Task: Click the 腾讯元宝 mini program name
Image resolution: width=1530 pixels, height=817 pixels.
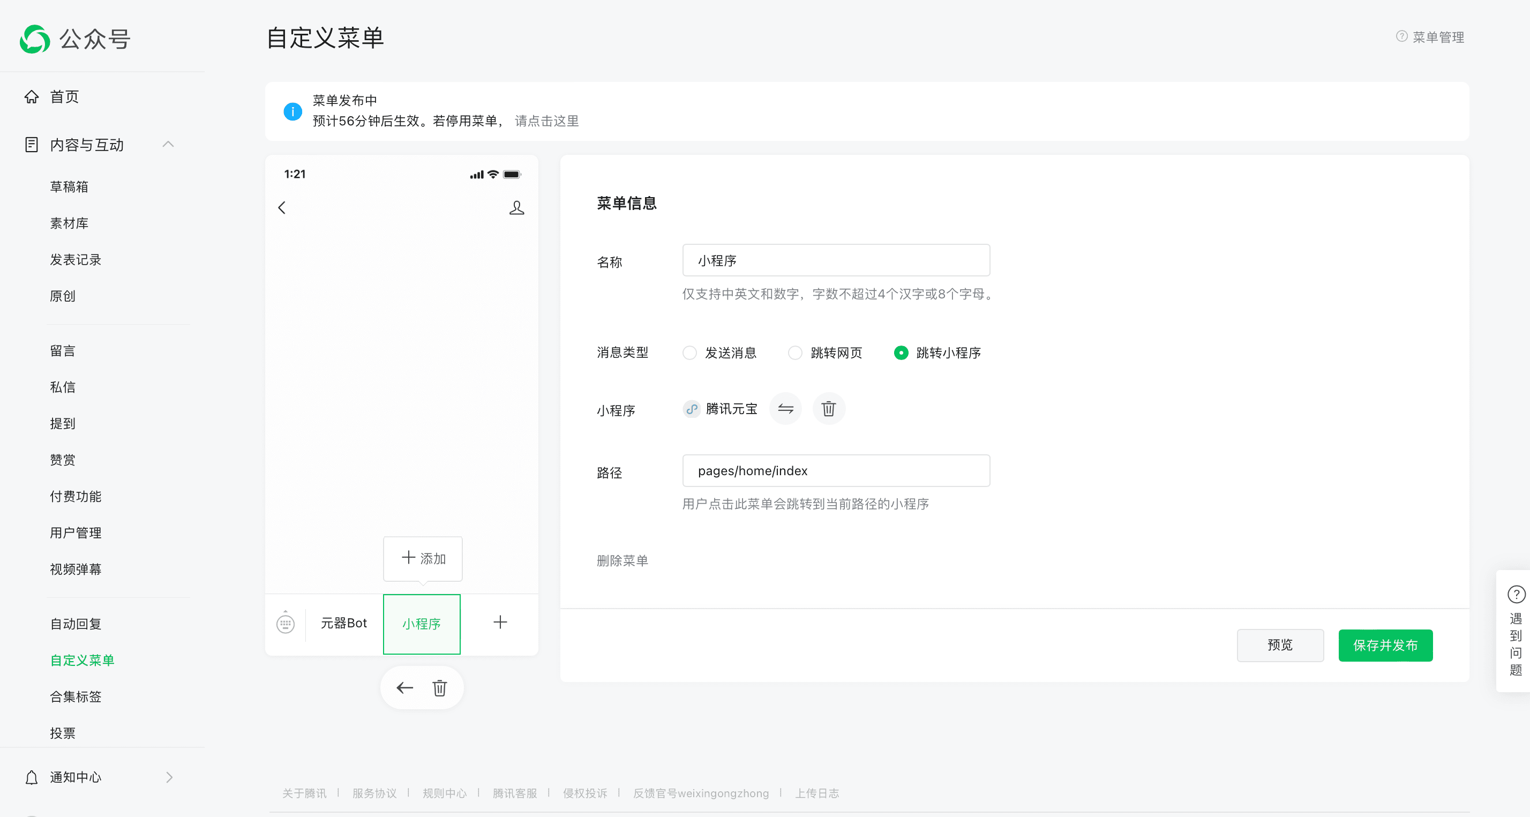Action: pos(732,409)
